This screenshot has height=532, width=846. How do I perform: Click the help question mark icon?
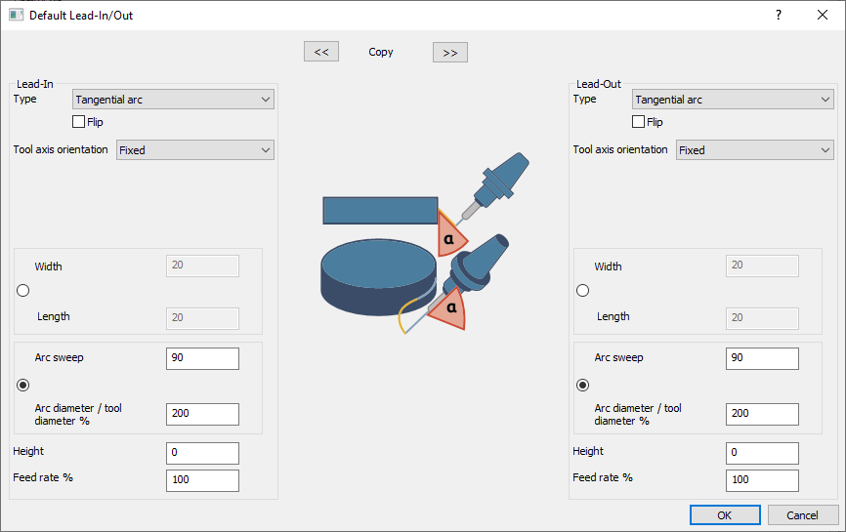779,15
